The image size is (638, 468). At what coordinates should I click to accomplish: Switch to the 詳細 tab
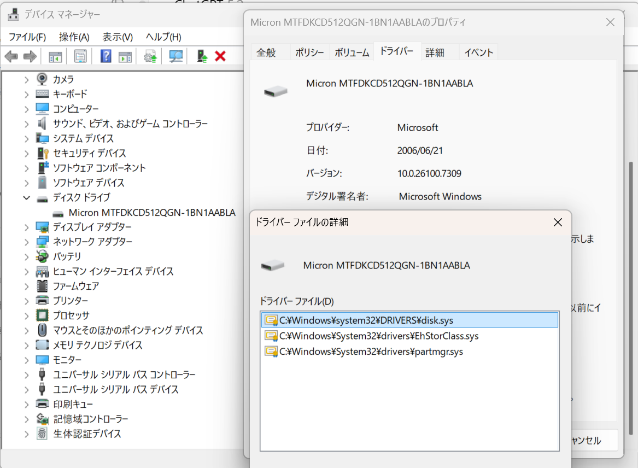[x=435, y=52]
